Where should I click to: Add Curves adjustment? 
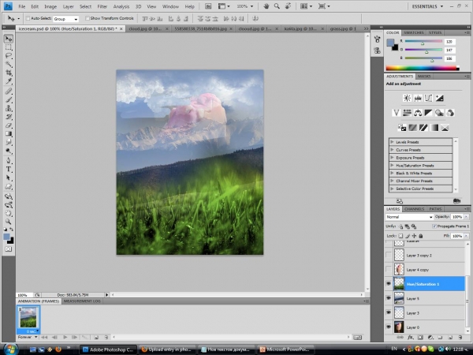tap(428, 98)
